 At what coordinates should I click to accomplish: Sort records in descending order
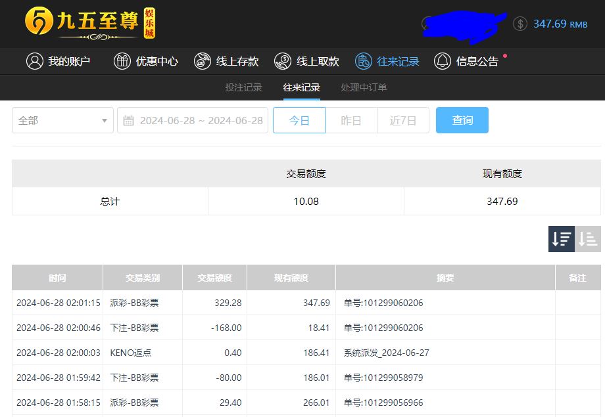(562, 239)
